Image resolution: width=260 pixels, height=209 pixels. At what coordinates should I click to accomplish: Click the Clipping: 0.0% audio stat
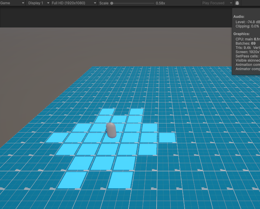coord(247,26)
